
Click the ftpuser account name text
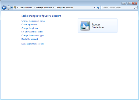coord(96,24)
